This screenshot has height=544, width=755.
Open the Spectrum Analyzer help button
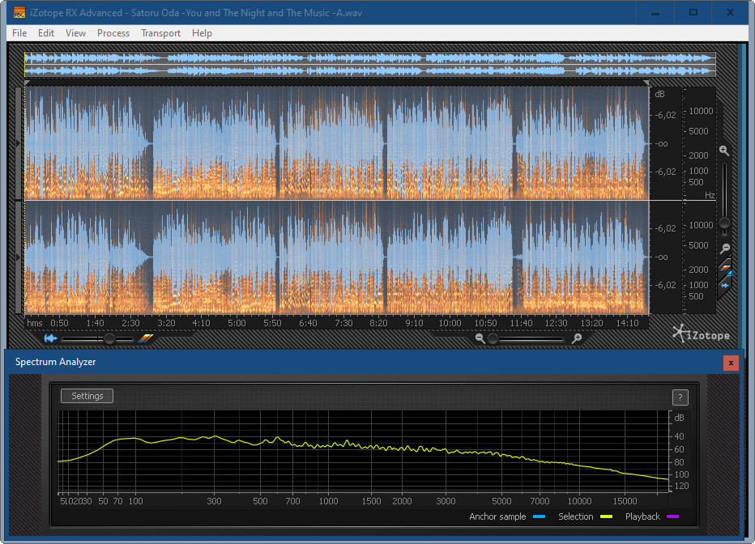[x=680, y=397]
